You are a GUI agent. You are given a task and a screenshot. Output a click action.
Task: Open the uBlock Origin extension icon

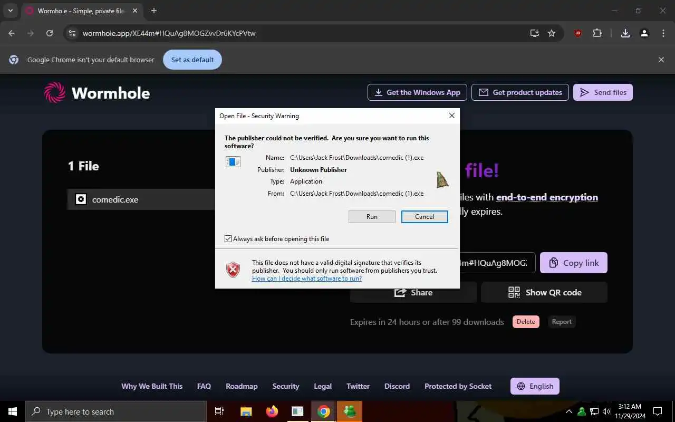coord(578,33)
